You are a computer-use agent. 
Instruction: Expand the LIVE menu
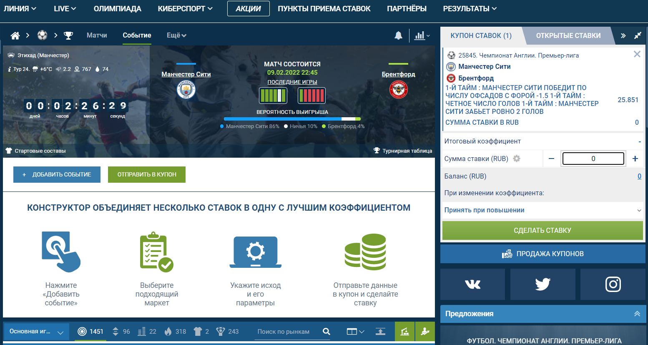click(65, 8)
